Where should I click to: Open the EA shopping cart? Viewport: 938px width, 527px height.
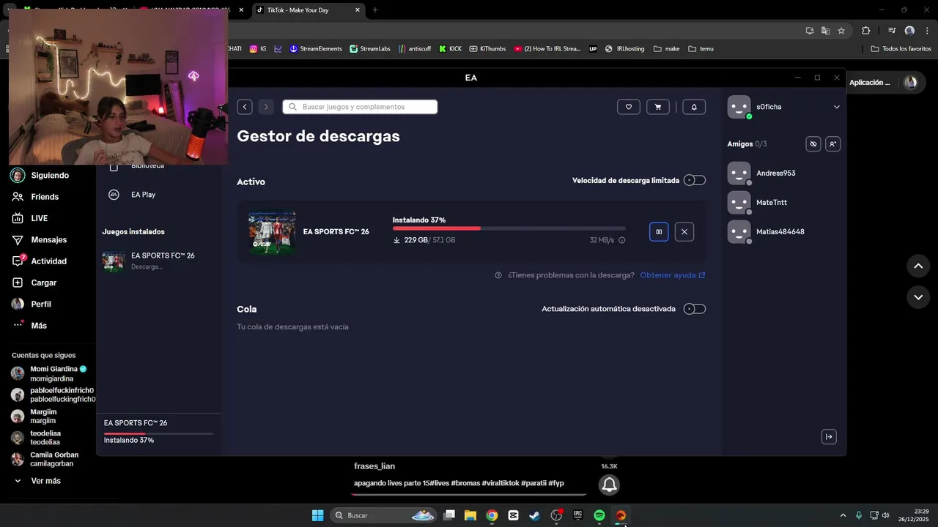tap(657, 107)
